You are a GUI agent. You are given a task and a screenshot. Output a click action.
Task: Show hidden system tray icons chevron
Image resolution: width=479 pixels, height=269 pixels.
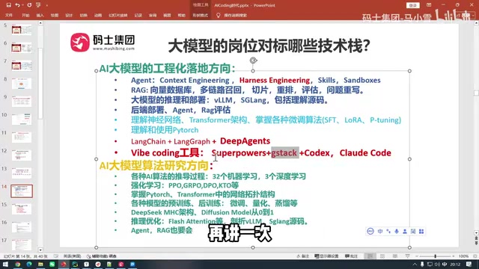415,264
